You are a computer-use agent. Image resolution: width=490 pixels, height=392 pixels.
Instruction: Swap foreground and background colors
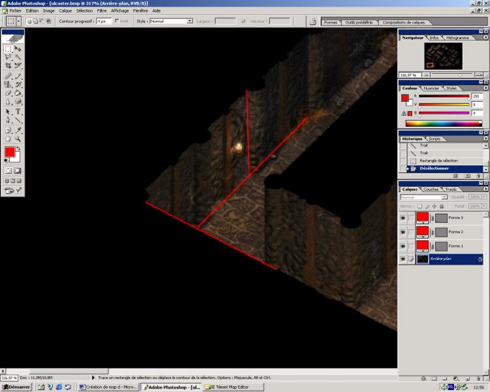click(18, 148)
